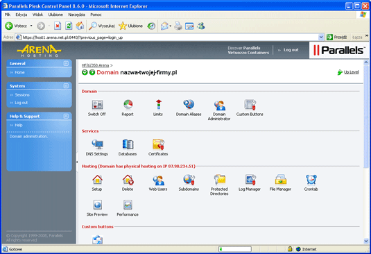Open DNS Settings icon

click(x=97, y=144)
